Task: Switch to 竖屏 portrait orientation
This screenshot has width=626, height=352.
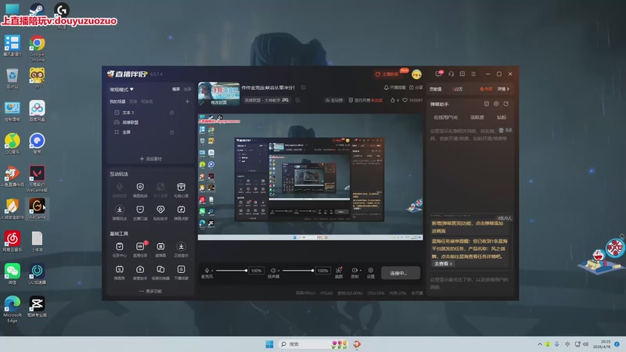Action: point(187,89)
